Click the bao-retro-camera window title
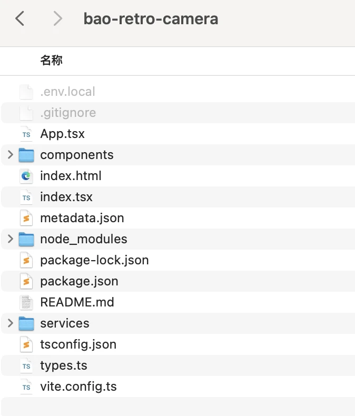This screenshot has width=355, height=416. (x=151, y=19)
